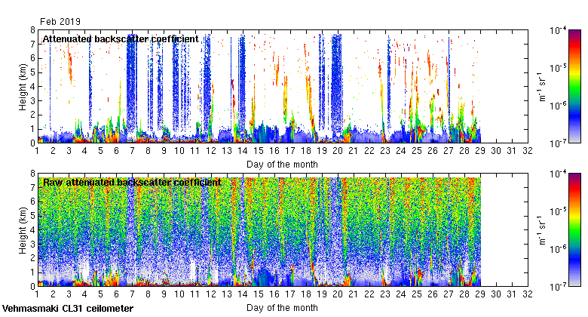Click day 32 tick label on top plot axis
The width and height of the screenshot is (588, 317).
pyautogui.click(x=528, y=151)
